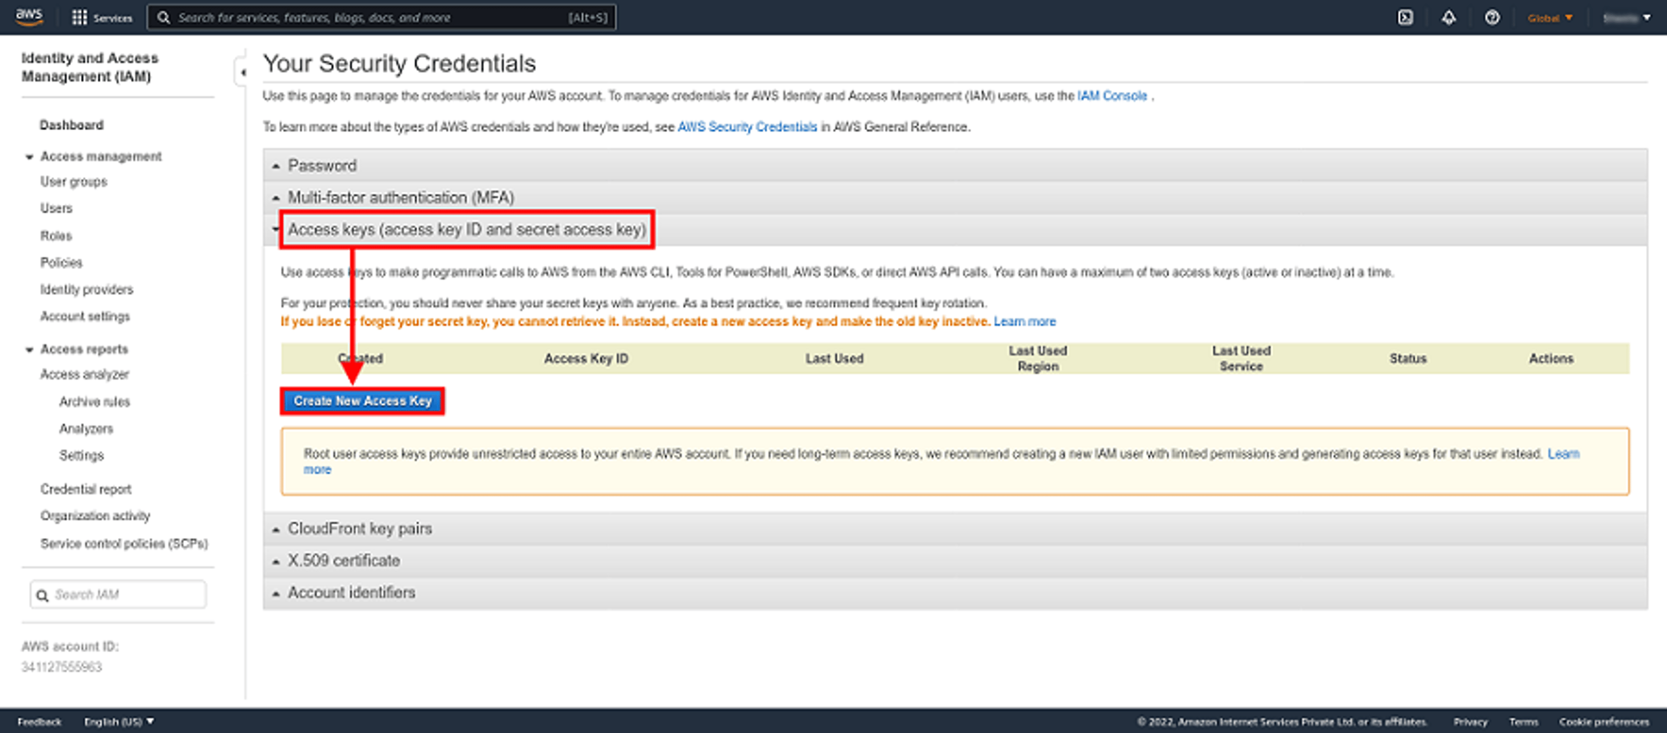Open the Dashboard sidebar item

click(72, 125)
